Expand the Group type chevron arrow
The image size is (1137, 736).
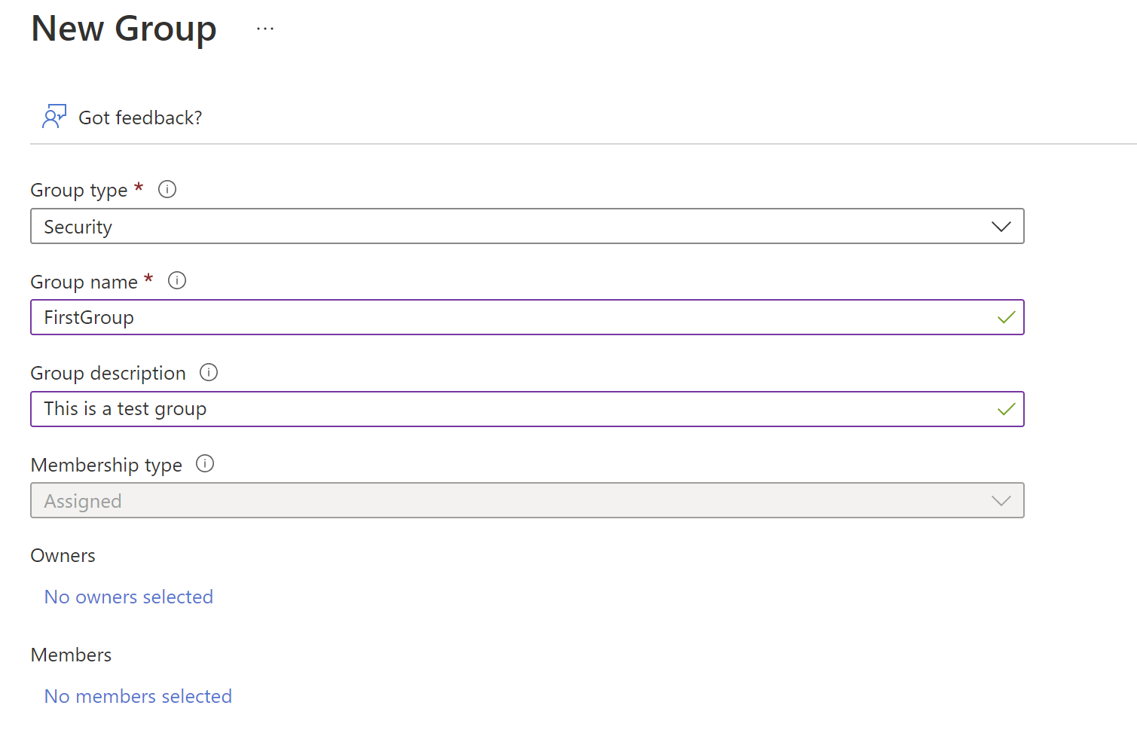click(1001, 227)
